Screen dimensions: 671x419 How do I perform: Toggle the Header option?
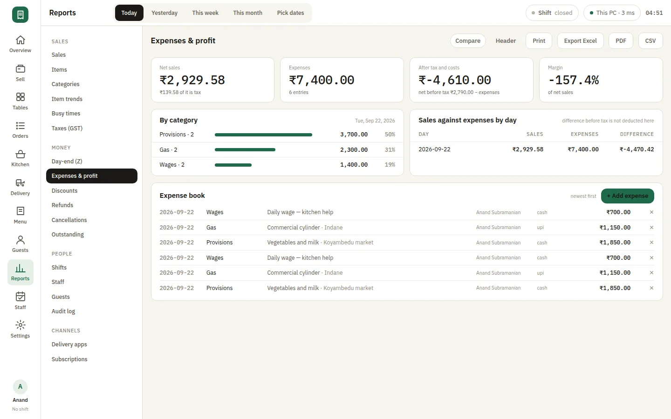pyautogui.click(x=506, y=41)
